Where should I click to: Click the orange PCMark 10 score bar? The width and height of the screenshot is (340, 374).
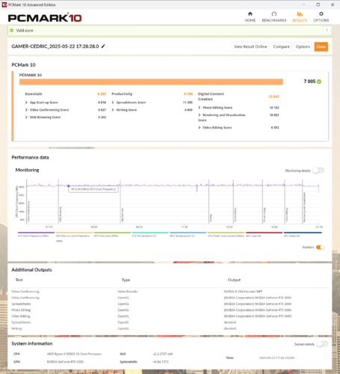tap(151, 82)
